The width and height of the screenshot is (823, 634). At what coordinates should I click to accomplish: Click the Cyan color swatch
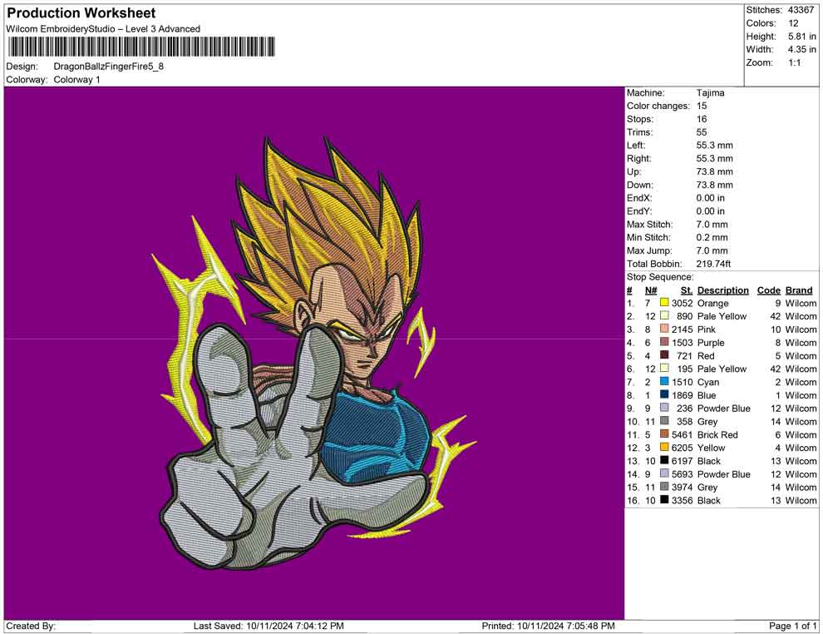[664, 382]
